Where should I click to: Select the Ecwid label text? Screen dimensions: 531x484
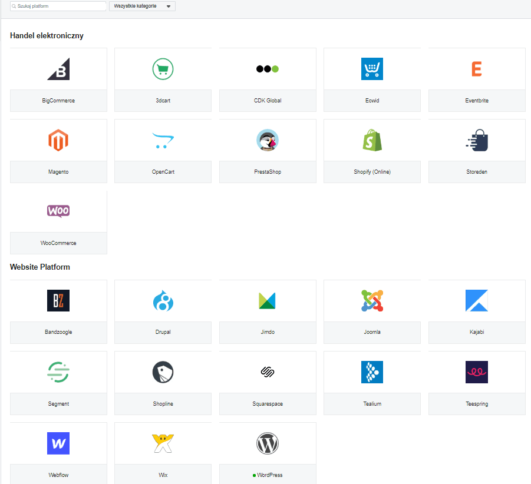point(372,101)
